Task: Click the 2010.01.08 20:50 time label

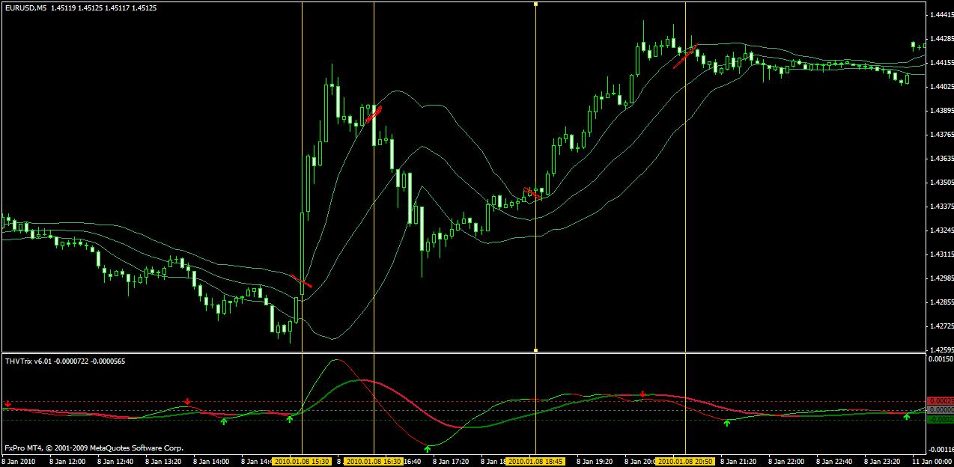Action: coord(684,462)
